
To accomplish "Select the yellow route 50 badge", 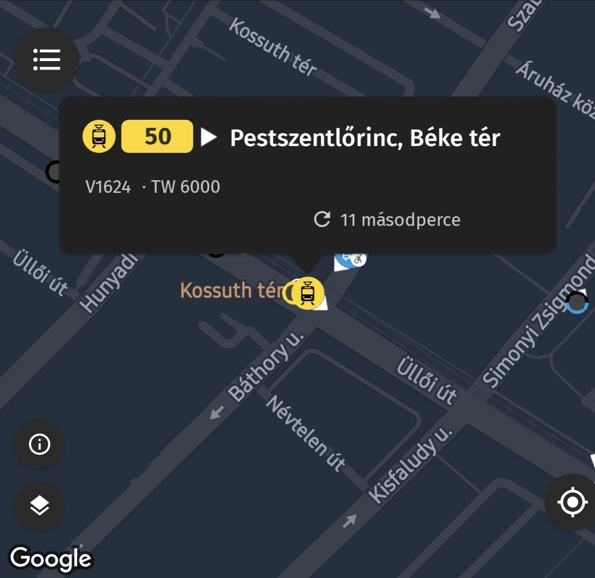I will point(157,137).
